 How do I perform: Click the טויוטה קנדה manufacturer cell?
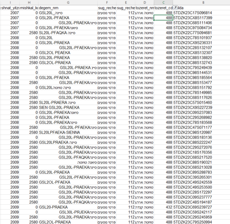[x=145, y=207]
